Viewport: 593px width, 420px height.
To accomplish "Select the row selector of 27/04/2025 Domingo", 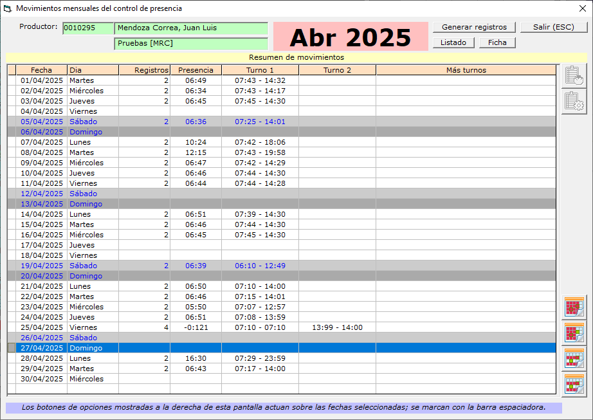I will pos(11,348).
